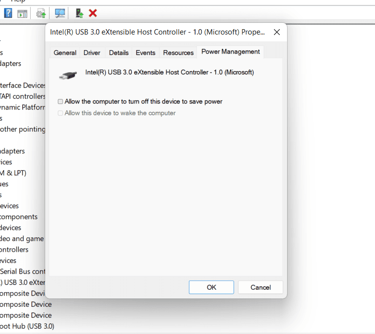This screenshot has height=334, width=375.
Task: Select the 'namic Platform' tree entry
Action: pyautogui.click(x=22, y=107)
